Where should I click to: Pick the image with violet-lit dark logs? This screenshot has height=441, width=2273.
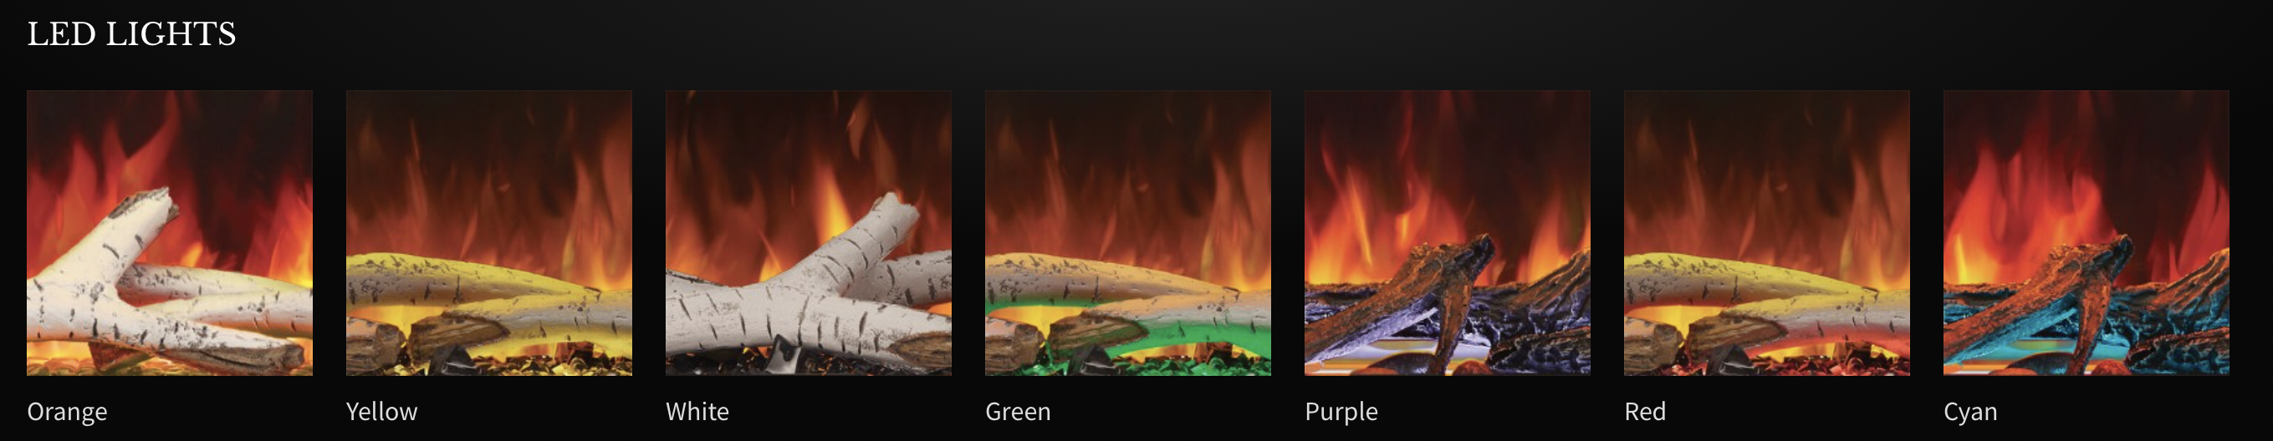point(1447,233)
